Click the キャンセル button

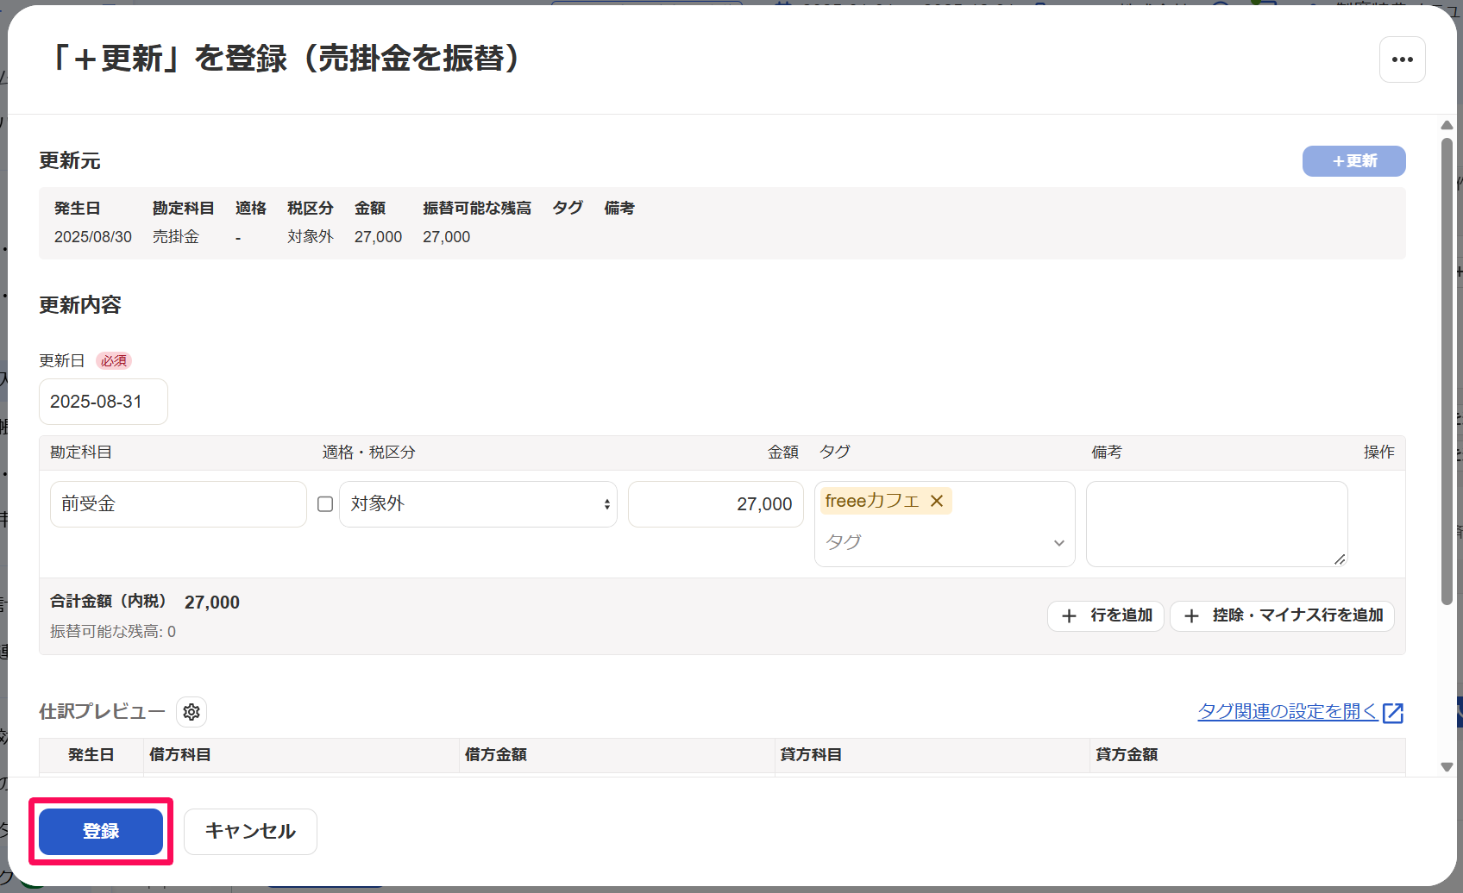tap(250, 832)
